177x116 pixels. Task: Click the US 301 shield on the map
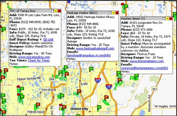(x=154, y=89)
